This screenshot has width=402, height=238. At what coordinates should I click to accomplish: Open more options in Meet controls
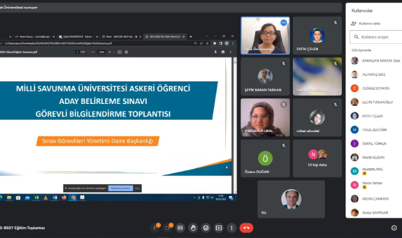[x=231, y=228]
